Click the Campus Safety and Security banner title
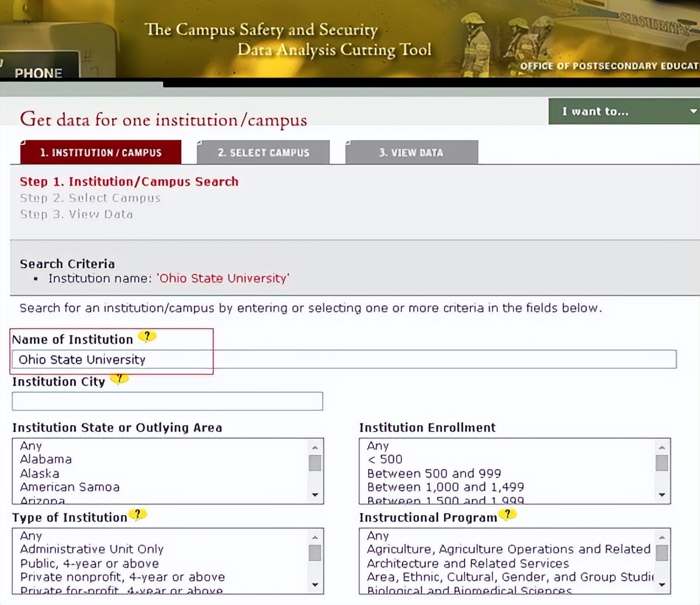 289,39
